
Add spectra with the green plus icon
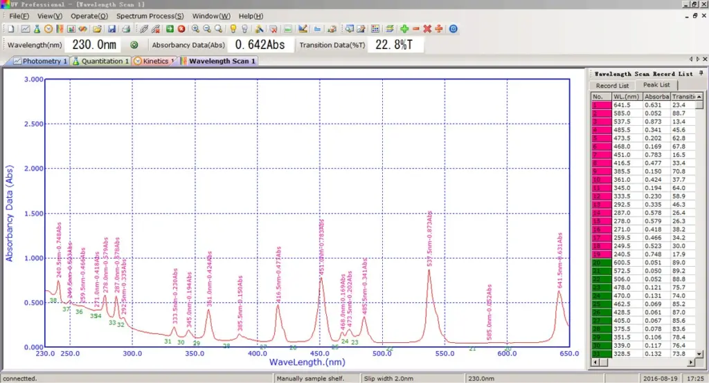[x=404, y=29]
